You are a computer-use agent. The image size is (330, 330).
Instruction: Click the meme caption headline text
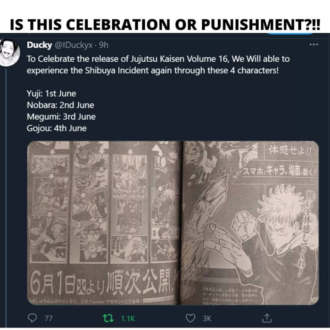165,25
